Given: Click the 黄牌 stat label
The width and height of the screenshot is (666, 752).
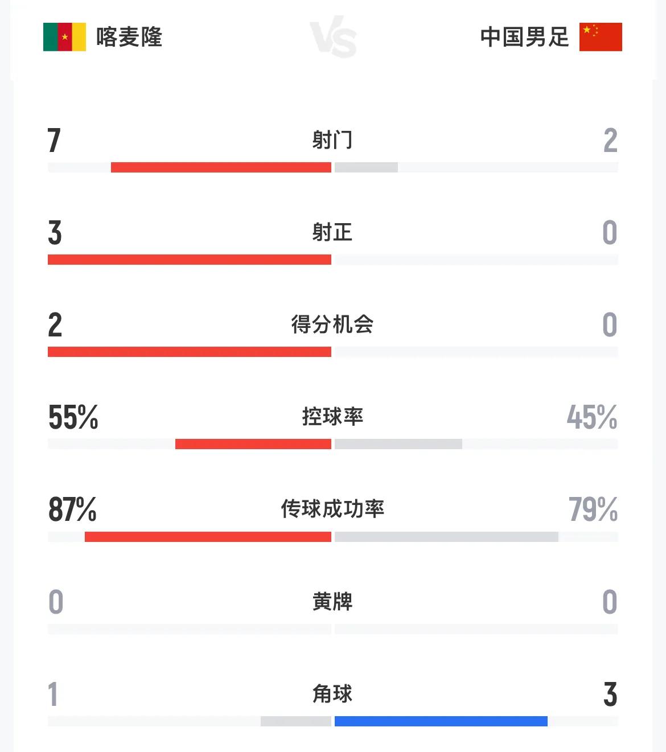Looking at the screenshot, I should pyautogui.click(x=332, y=601).
